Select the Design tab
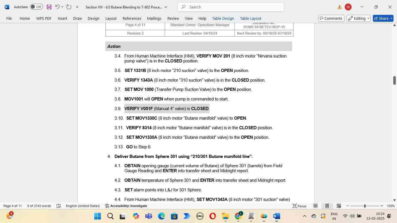Screen dimensions: 397x223 [x=94, y=18]
